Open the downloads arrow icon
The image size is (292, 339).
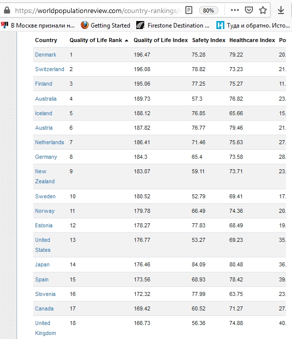tap(281, 10)
